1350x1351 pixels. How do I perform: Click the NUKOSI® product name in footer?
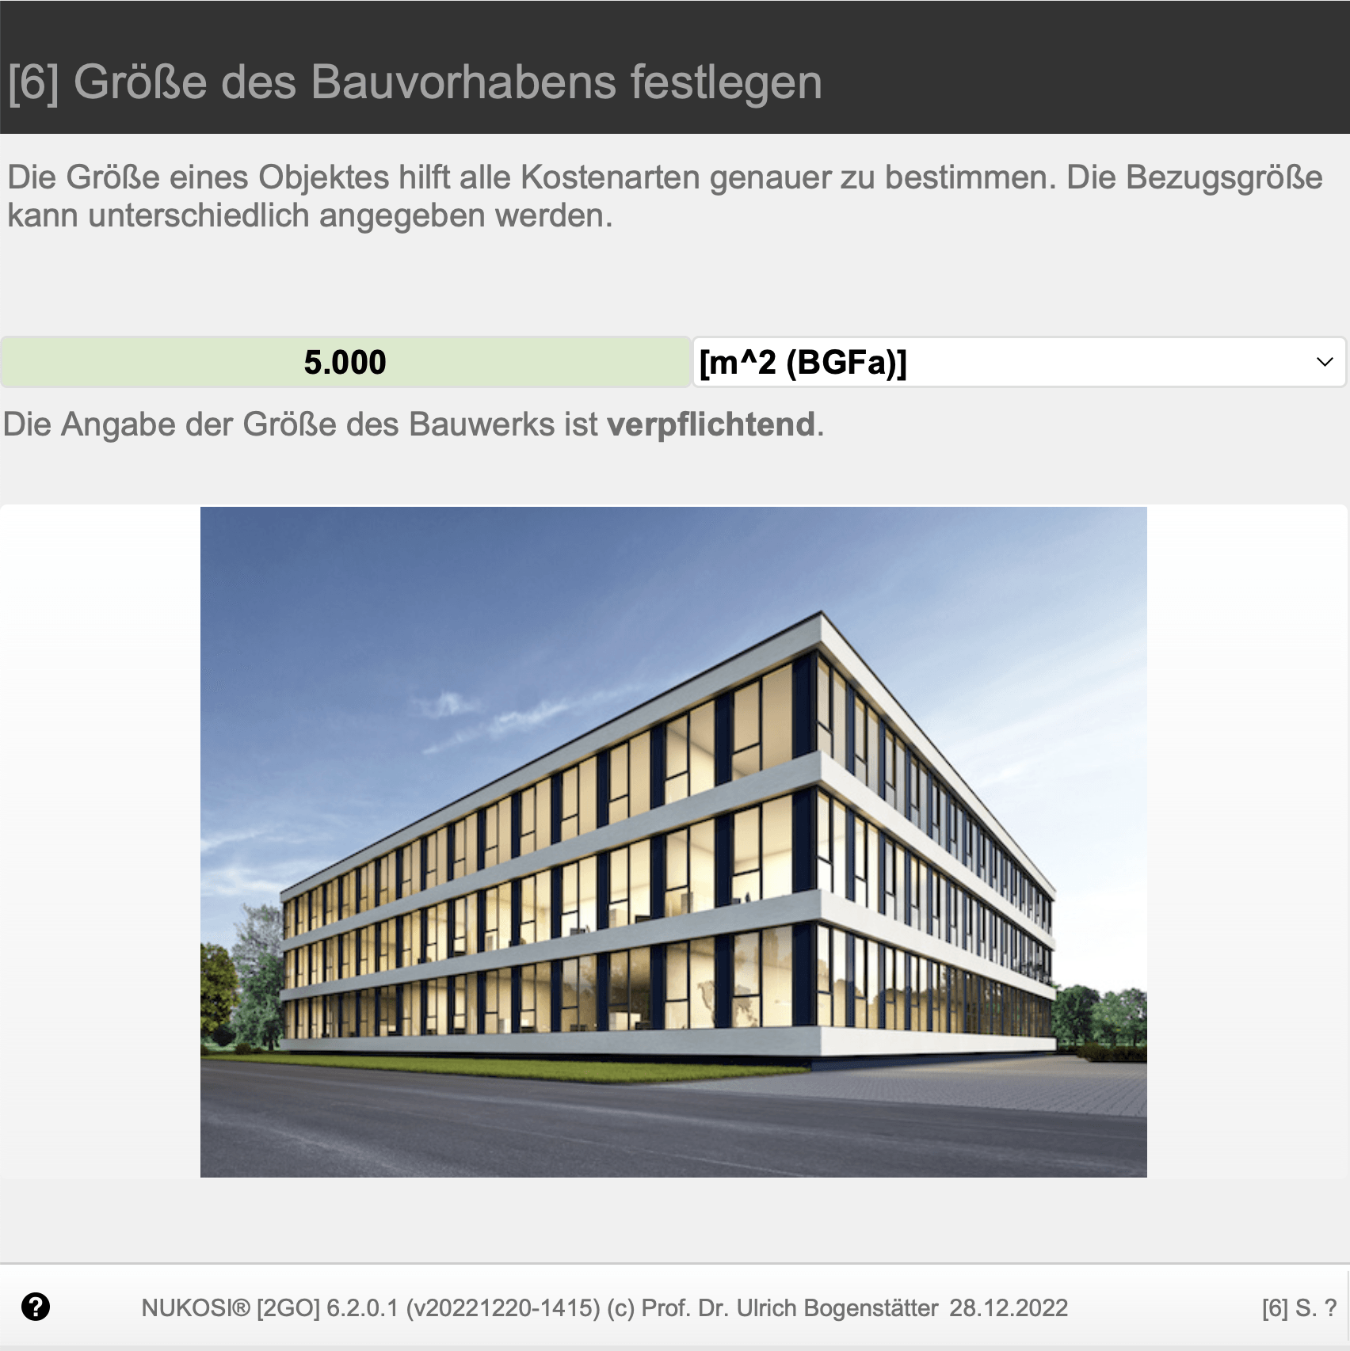point(196,1308)
